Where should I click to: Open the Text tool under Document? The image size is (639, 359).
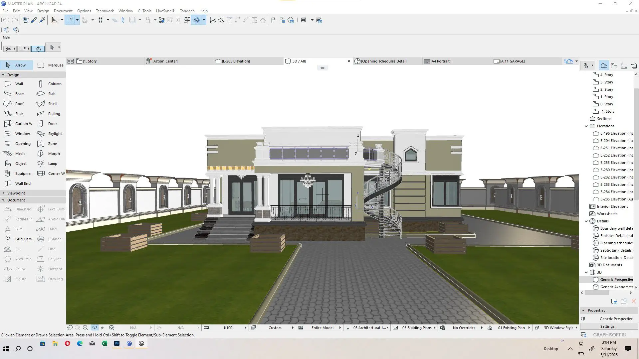point(16,229)
